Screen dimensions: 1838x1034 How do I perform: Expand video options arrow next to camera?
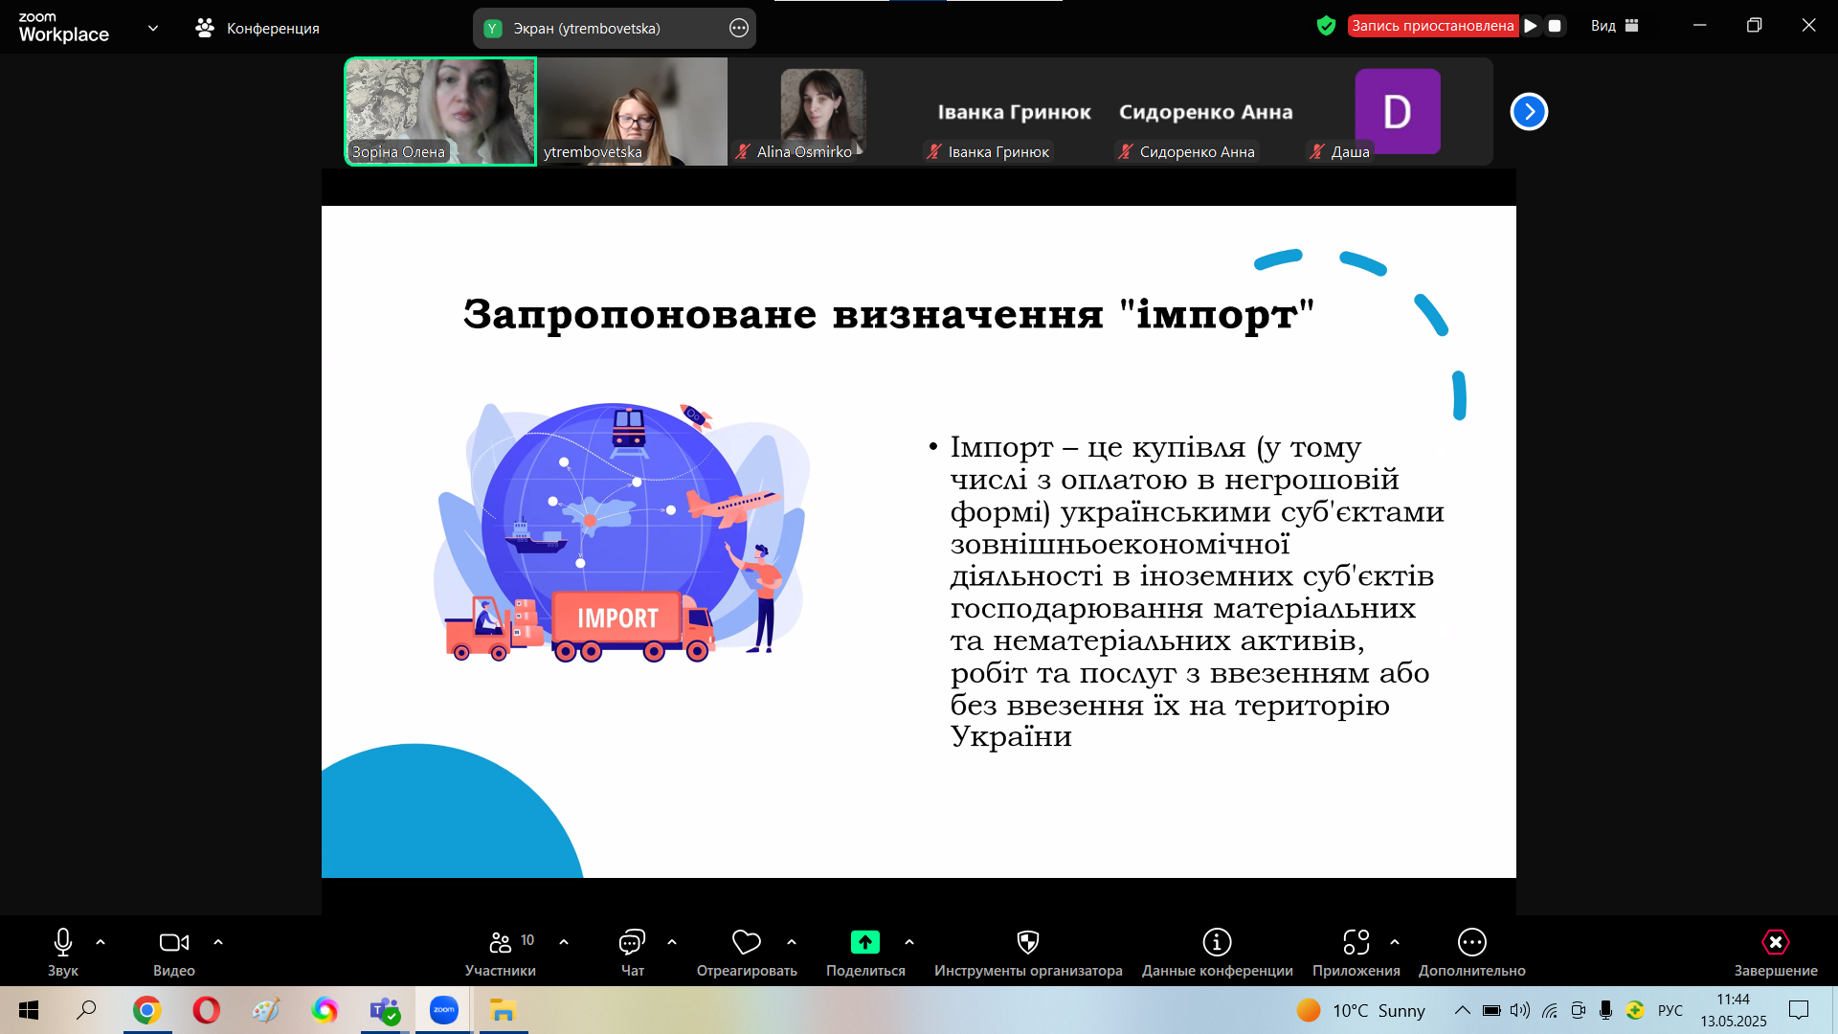(x=218, y=943)
